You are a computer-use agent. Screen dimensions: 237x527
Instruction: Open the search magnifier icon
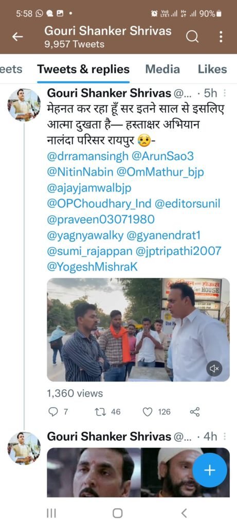(x=192, y=37)
